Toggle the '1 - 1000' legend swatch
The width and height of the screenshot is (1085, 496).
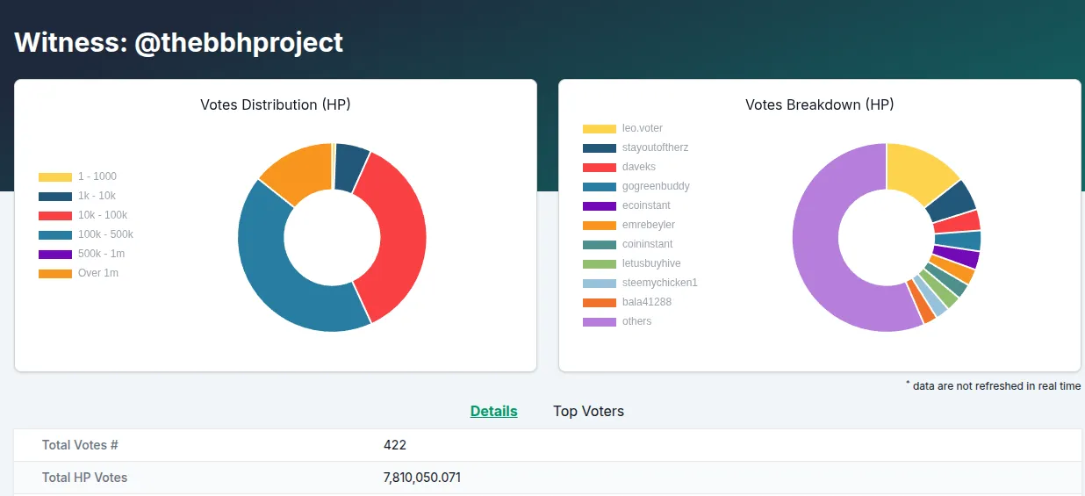click(x=55, y=177)
